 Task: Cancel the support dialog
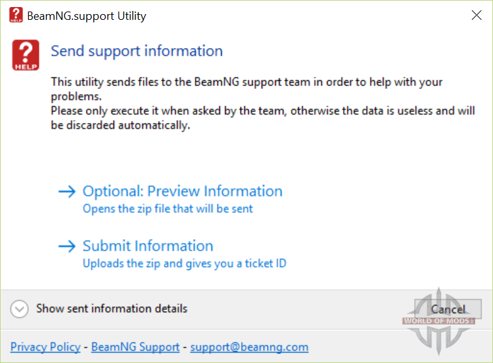pyautogui.click(x=447, y=309)
